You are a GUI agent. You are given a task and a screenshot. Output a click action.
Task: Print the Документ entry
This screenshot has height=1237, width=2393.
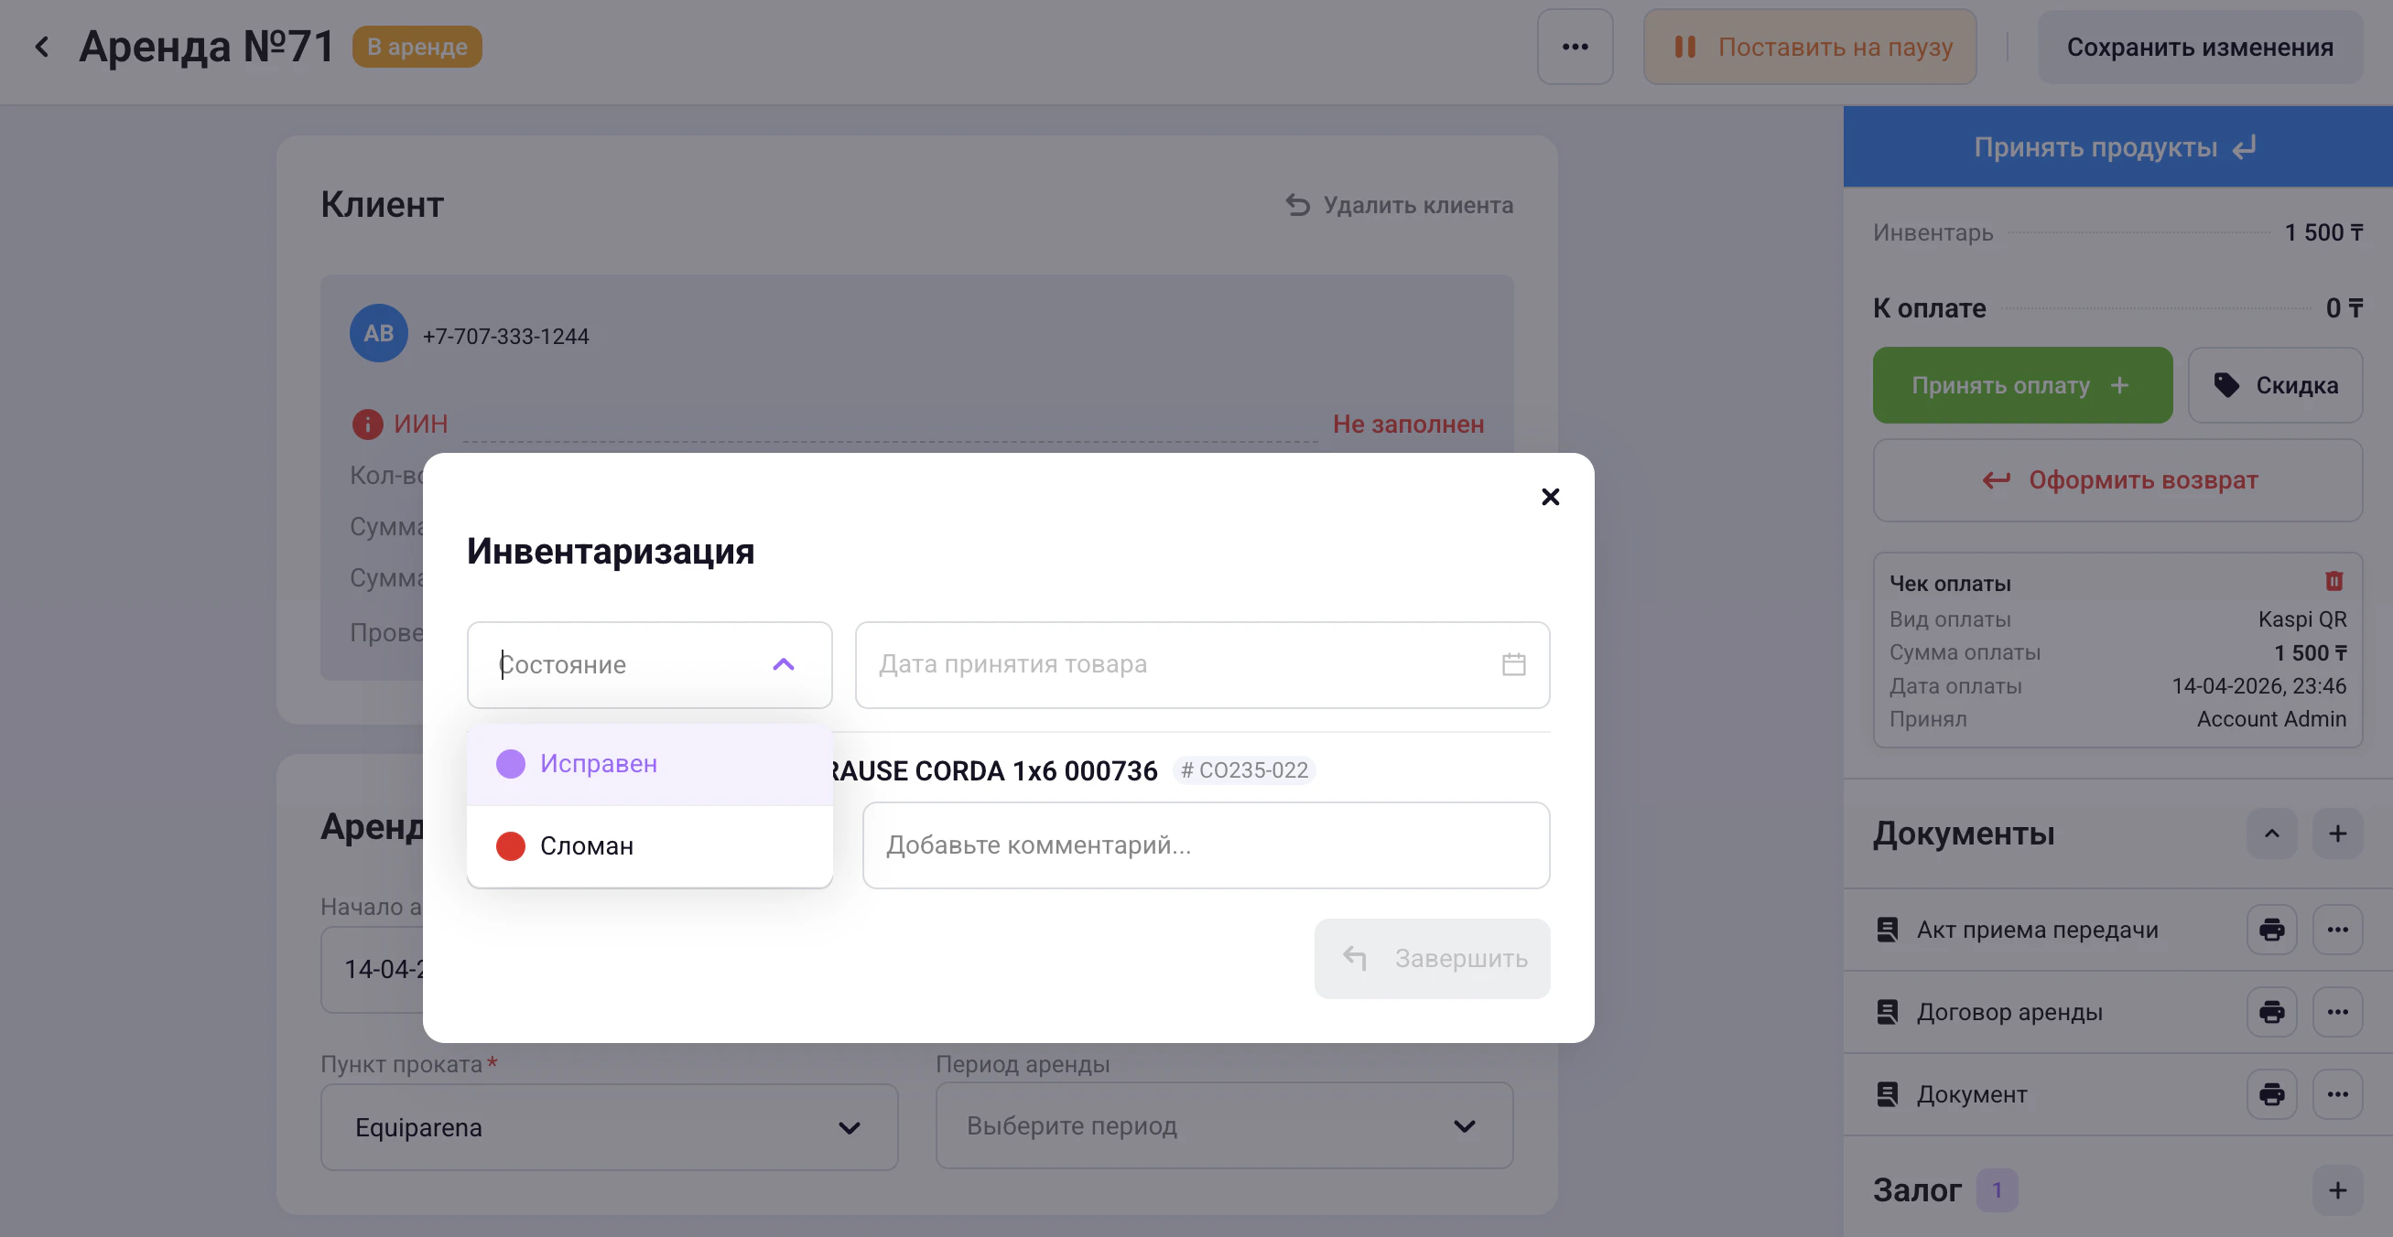[x=2271, y=1094]
